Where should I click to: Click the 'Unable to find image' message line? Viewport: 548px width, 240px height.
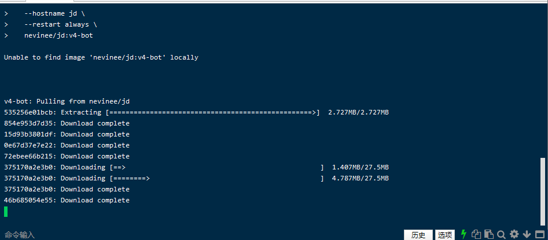coord(101,57)
